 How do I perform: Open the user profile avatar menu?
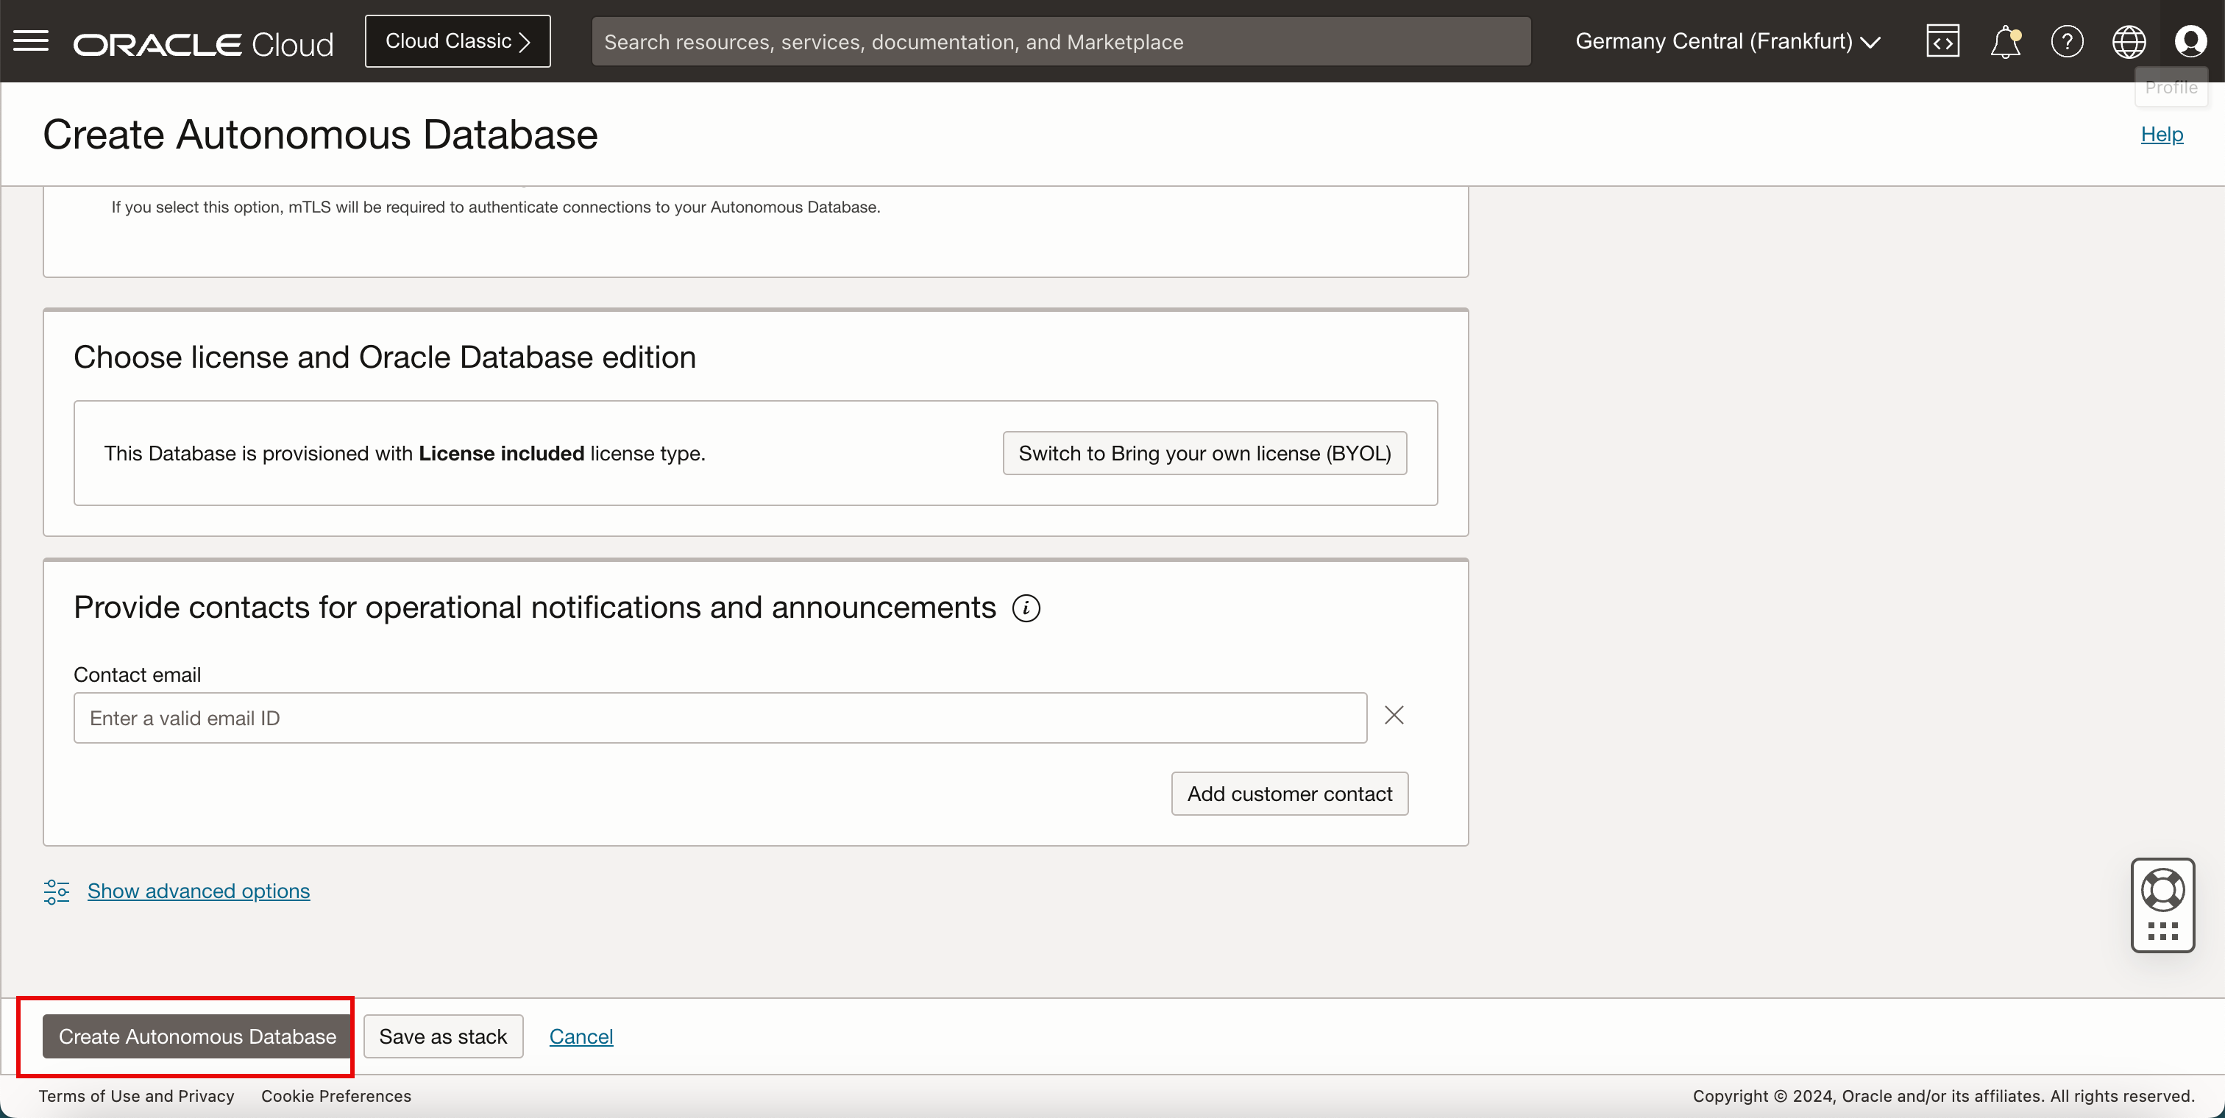(2190, 41)
